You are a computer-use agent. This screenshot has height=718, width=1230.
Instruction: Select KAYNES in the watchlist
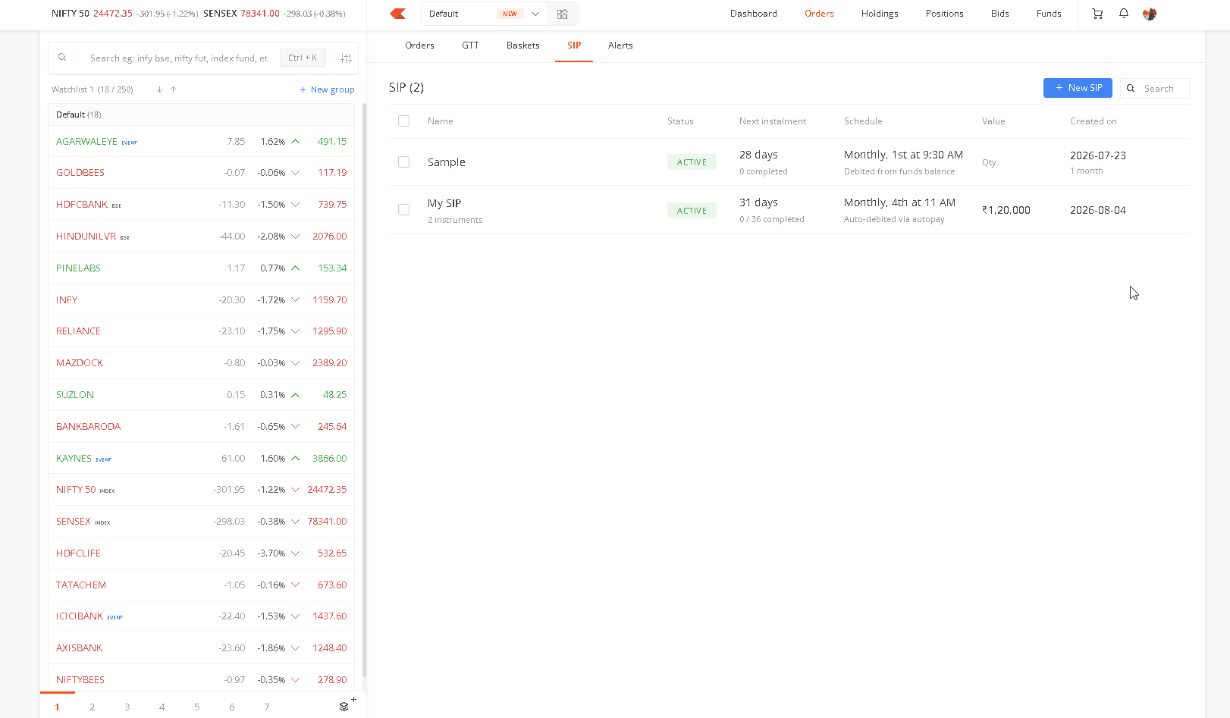pyautogui.click(x=201, y=459)
